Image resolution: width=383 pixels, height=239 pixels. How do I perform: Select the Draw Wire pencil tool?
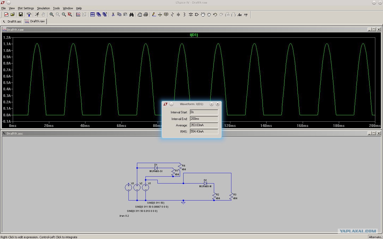pos(154,15)
